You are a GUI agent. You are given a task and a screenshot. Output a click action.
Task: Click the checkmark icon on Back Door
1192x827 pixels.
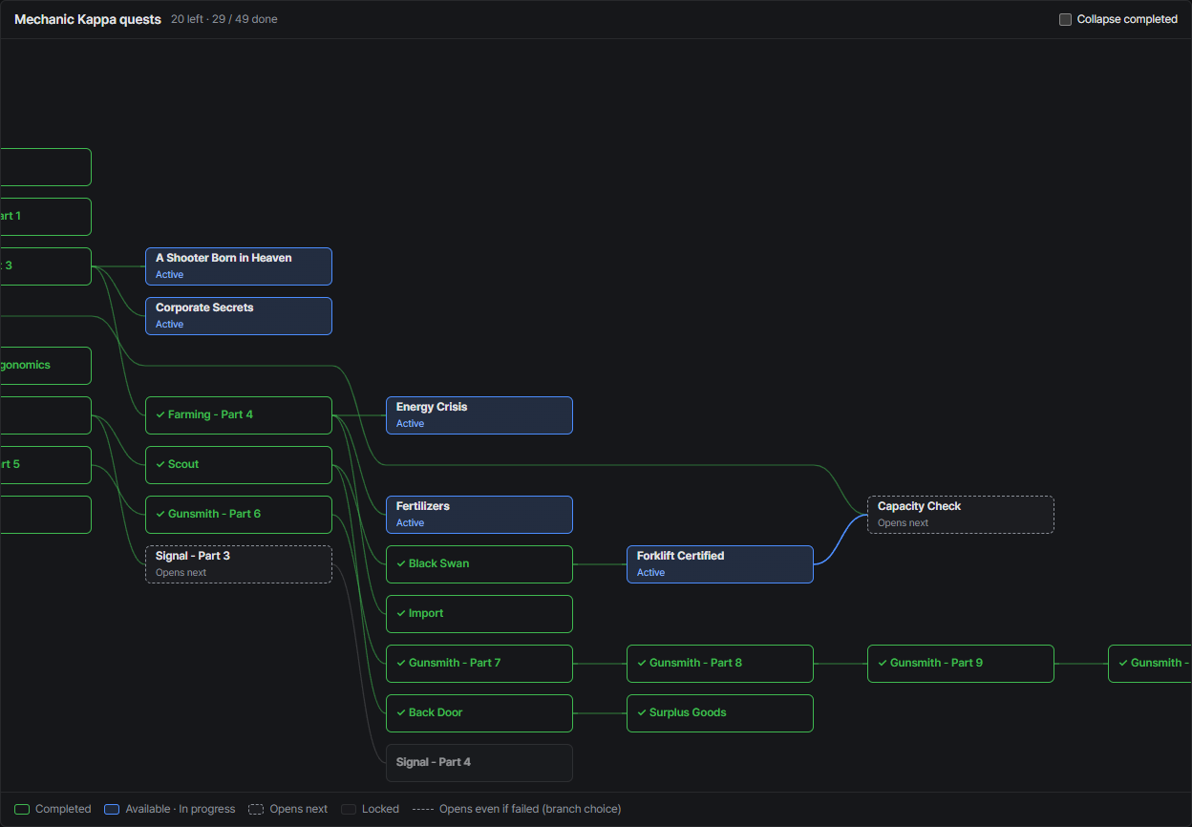click(x=401, y=712)
